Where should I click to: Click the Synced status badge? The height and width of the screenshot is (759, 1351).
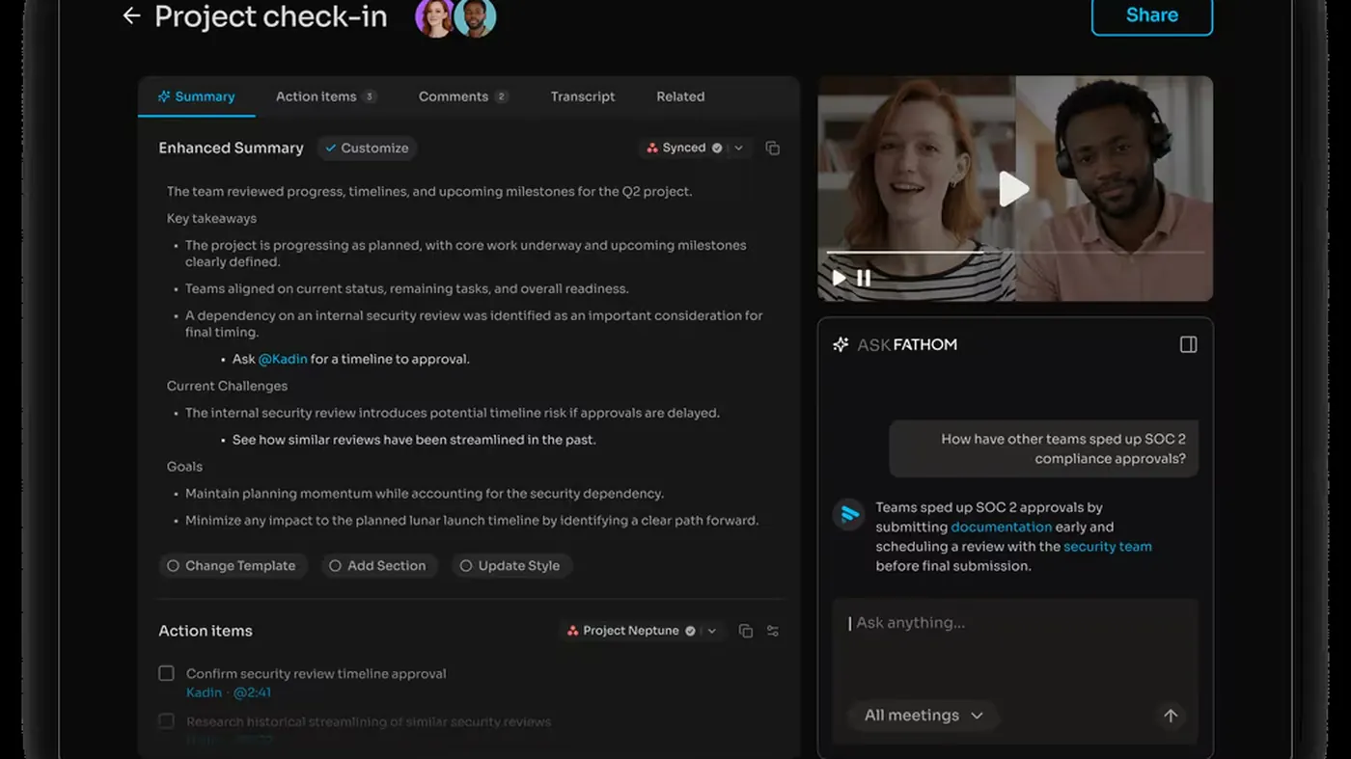[x=684, y=148]
